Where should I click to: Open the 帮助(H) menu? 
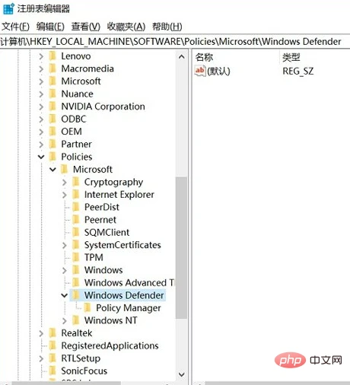(x=167, y=27)
